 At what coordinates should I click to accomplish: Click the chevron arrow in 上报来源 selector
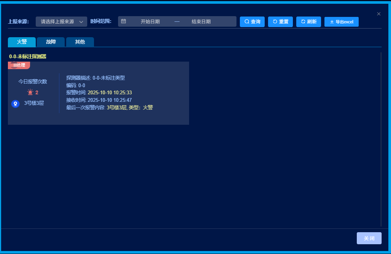81,22
